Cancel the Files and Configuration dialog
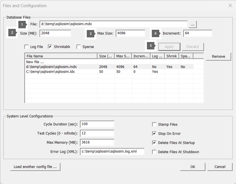 tap(220, 167)
